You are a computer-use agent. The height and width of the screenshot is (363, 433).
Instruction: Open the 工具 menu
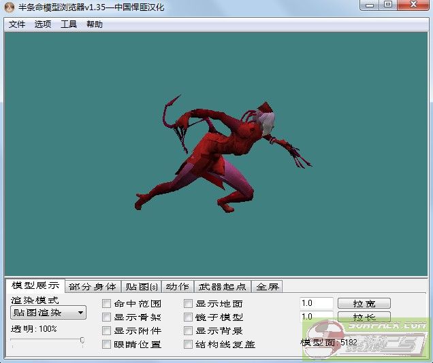[69, 24]
